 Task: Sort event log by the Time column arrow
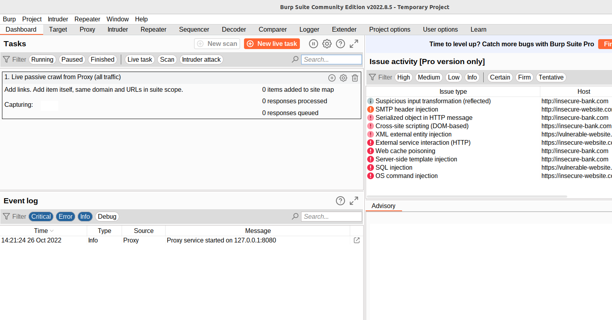[x=52, y=231]
